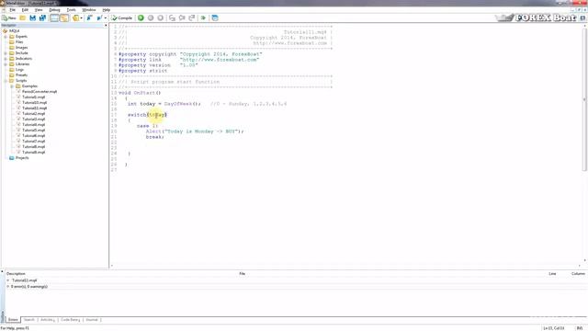
Task: Select the Presets folder
Action: pyautogui.click(x=21, y=75)
